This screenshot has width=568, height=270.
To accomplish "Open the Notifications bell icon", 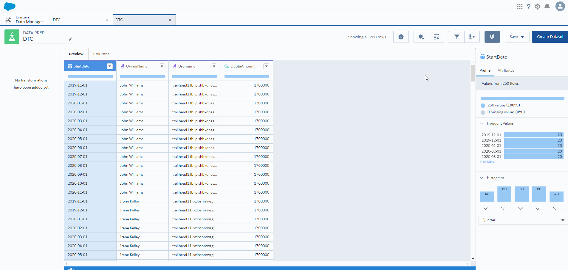I will pyautogui.click(x=547, y=7).
